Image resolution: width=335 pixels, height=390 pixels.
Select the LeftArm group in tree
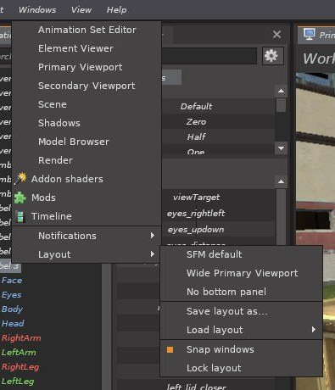[19, 353]
